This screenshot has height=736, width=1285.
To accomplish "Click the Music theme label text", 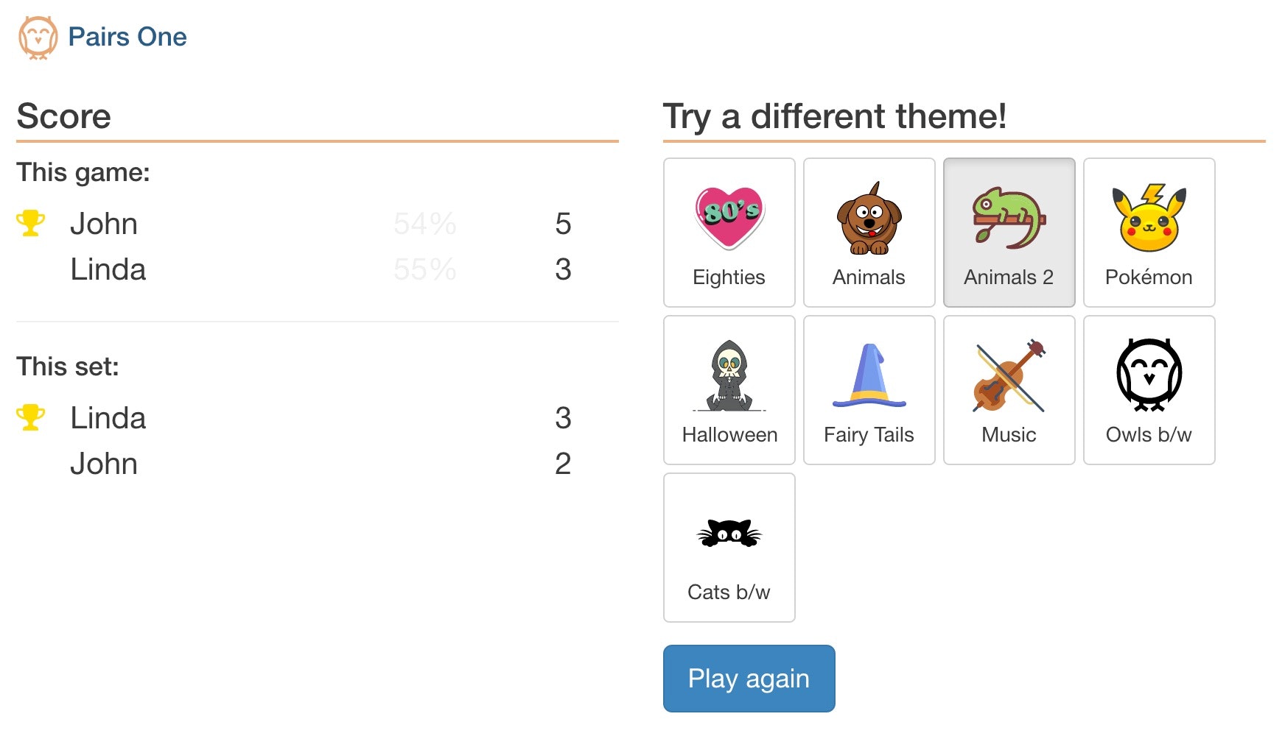I will [x=1009, y=435].
